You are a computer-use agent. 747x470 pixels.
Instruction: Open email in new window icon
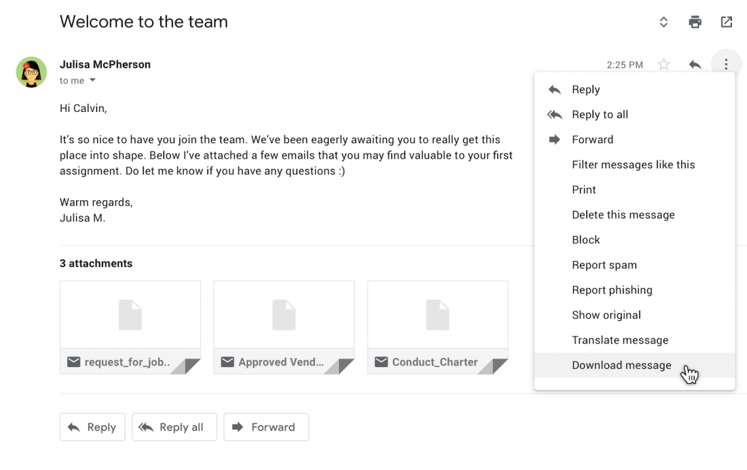726,22
